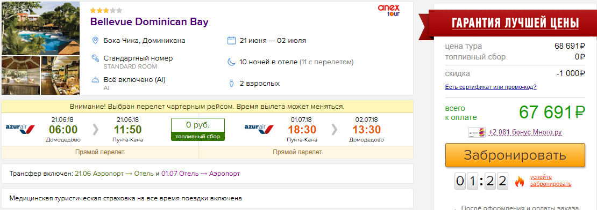This screenshot has height=210, width=597.
Task: Click the meal cloche icon by Всё включено
Action: 95,80
